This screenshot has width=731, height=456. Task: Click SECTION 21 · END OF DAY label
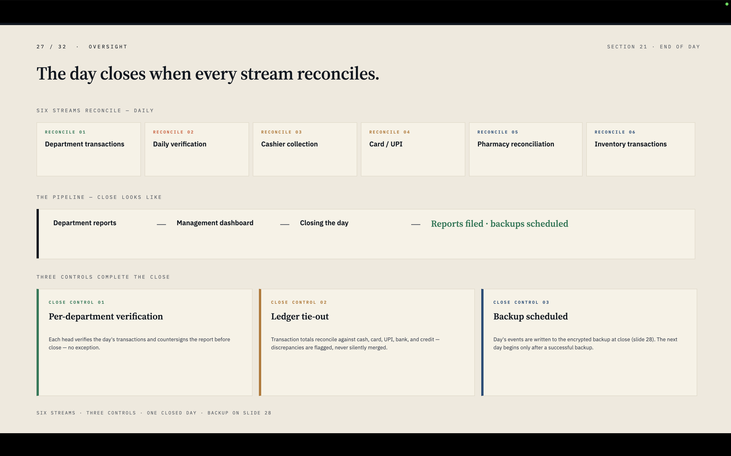pos(653,47)
